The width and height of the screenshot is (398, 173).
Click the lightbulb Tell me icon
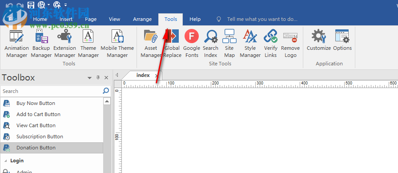click(218, 19)
